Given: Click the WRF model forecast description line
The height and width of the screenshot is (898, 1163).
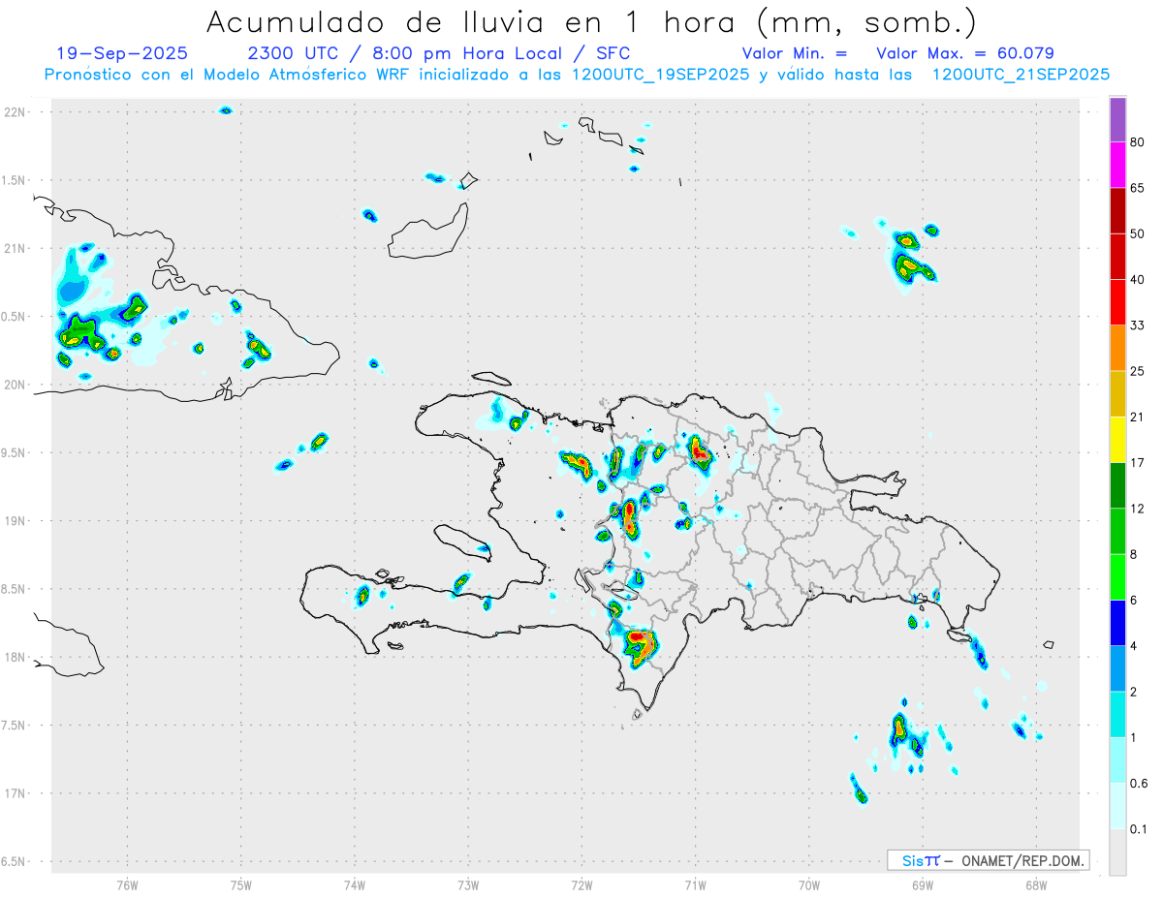Looking at the screenshot, I should point(577,75).
